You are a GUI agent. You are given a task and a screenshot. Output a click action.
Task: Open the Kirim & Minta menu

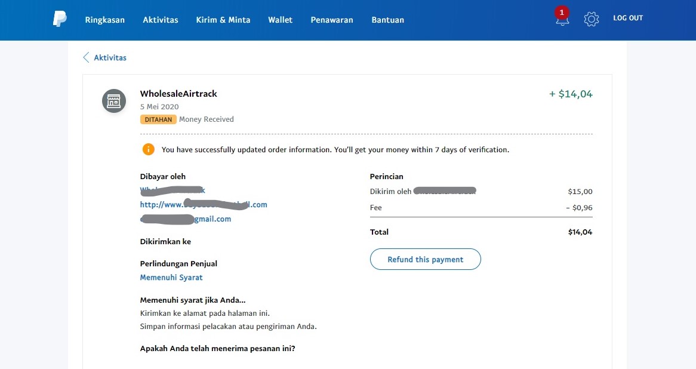point(223,20)
